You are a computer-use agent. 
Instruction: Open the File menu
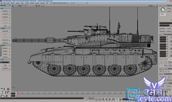pos(2,3)
